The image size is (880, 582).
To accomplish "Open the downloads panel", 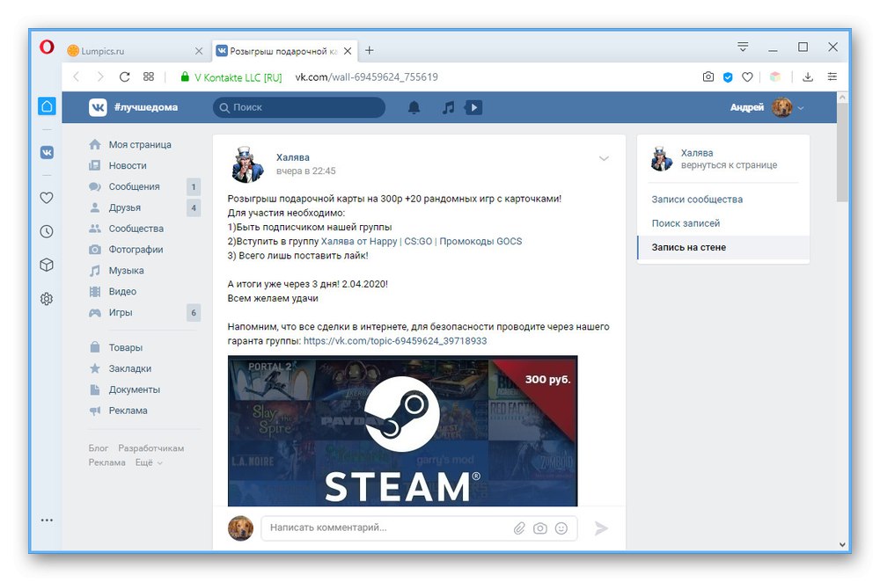I will [808, 76].
